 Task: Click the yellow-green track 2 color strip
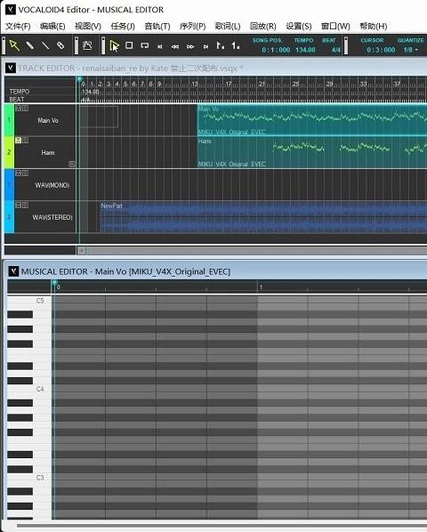(9, 152)
